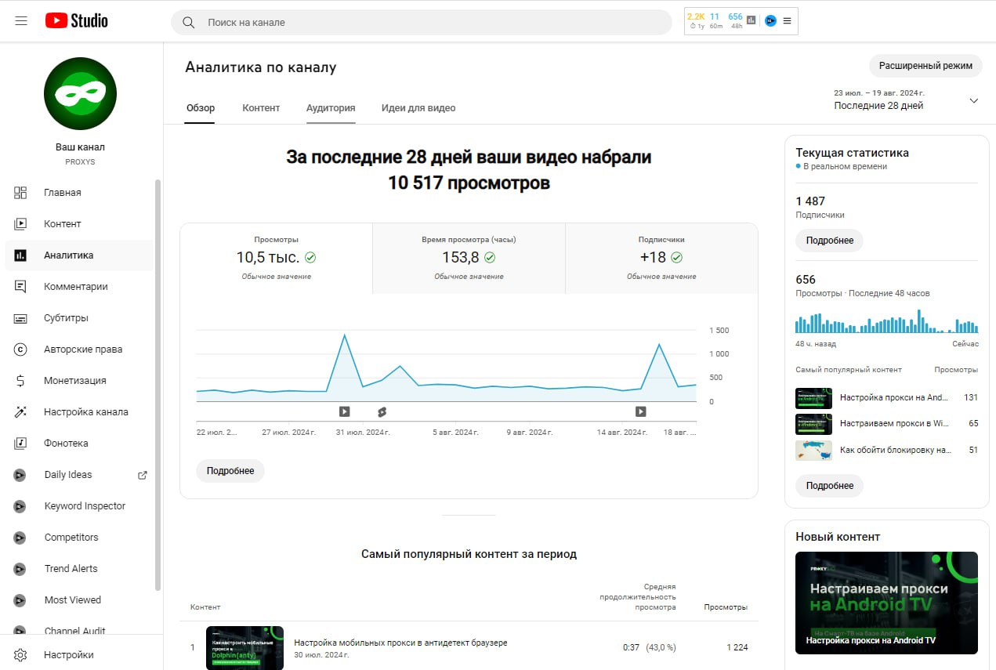The width and height of the screenshot is (996, 670).
Task: Select the Watch time (hours) metric card
Action: tap(469, 259)
